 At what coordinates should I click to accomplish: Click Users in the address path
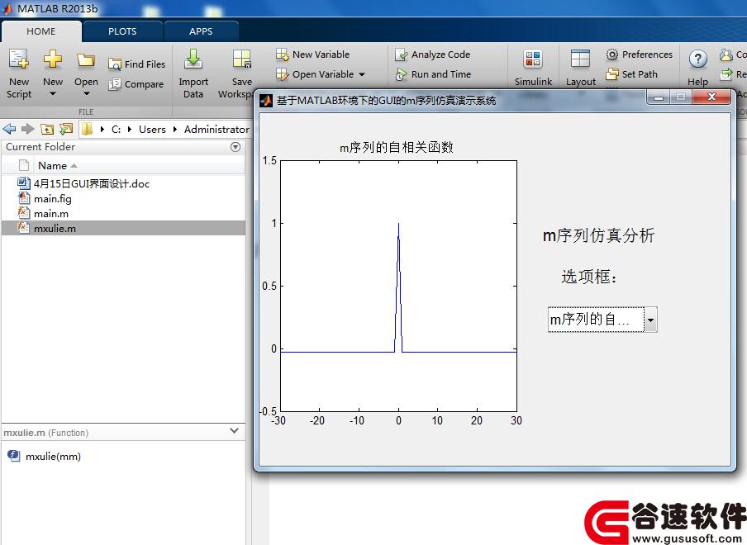(x=152, y=130)
